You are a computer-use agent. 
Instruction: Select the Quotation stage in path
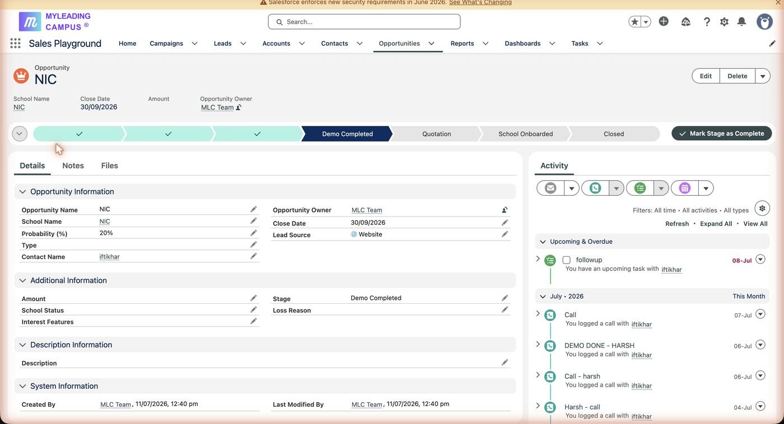tap(436, 134)
